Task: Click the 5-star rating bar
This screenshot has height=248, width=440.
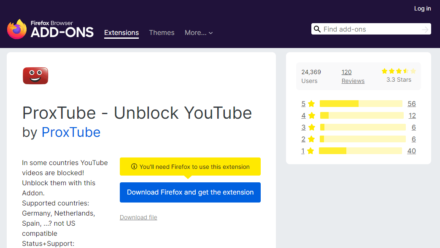Action: coord(361,104)
